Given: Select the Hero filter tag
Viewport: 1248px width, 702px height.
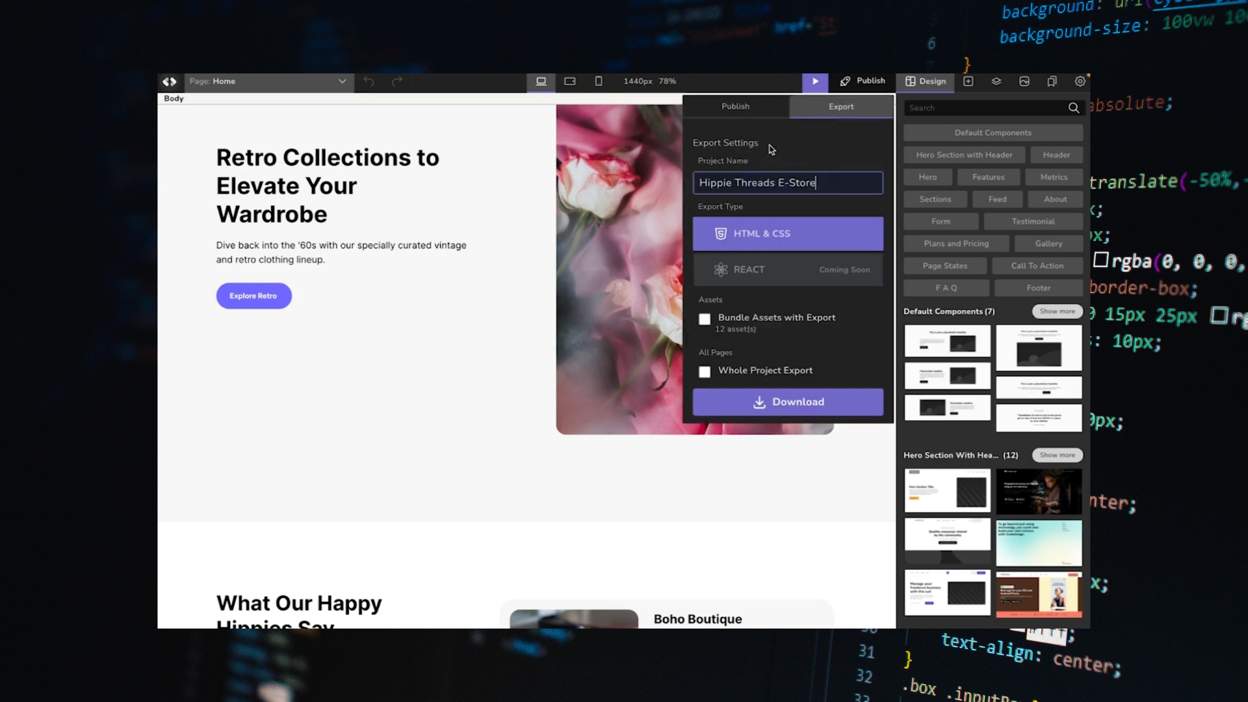Looking at the screenshot, I should (x=928, y=177).
